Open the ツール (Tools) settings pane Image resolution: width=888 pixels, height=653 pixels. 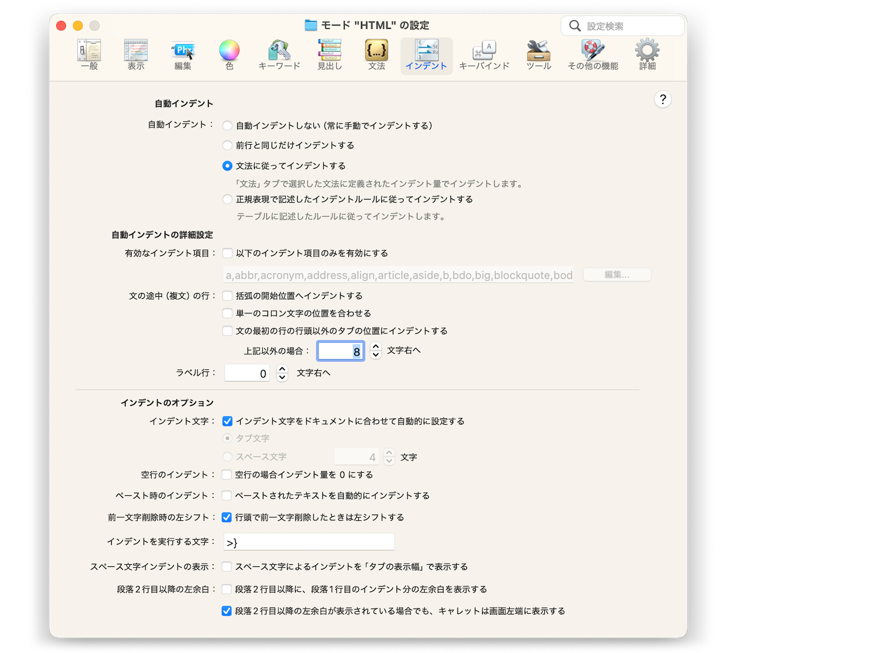click(539, 54)
